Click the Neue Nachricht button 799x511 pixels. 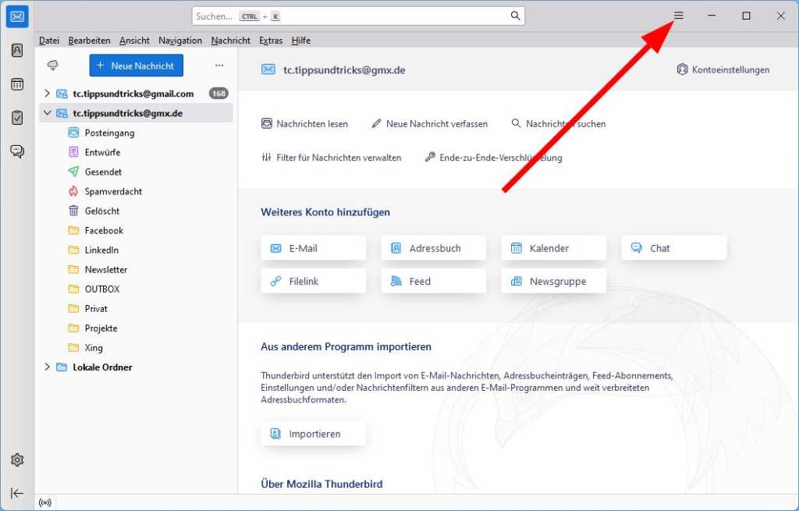click(x=137, y=66)
